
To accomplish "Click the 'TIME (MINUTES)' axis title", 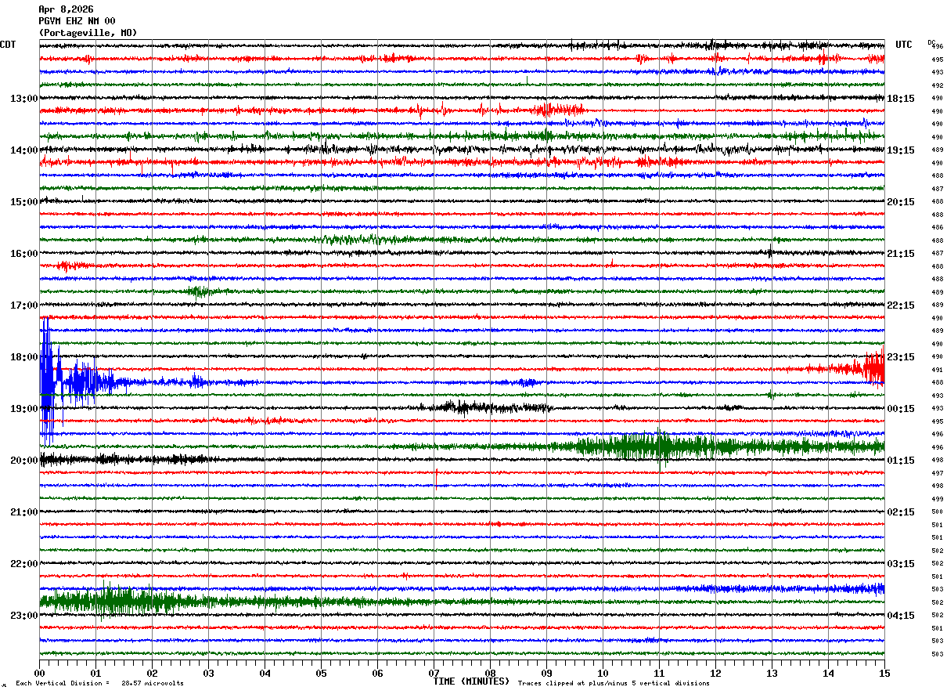I will (471, 681).
